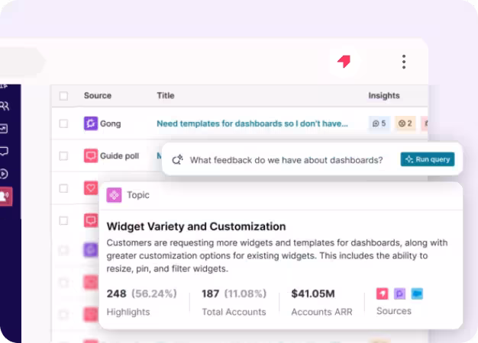Viewport: 478px width, 343px height.
Task: Check the Gong row checkbox
Action: pos(63,123)
